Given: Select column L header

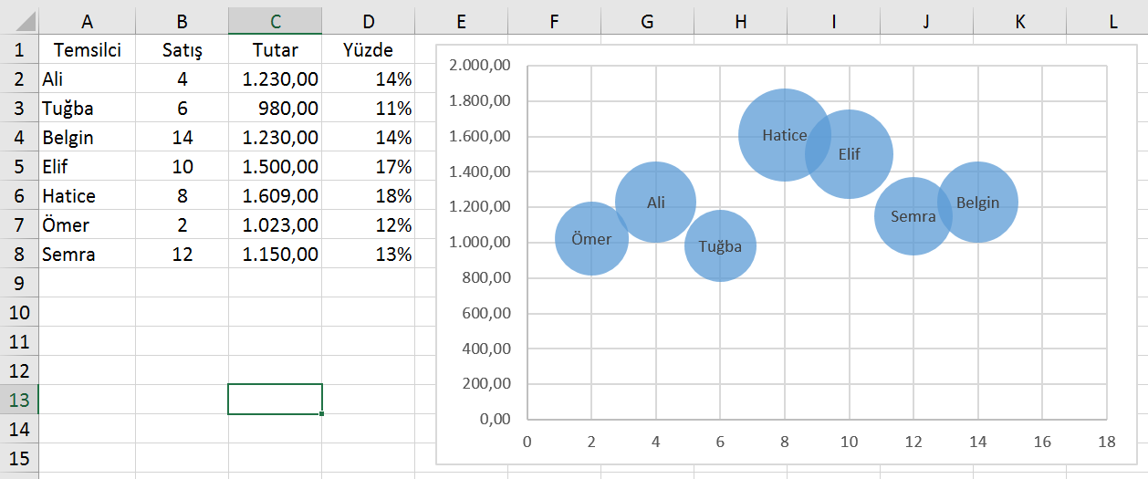Looking at the screenshot, I should click(1112, 22).
